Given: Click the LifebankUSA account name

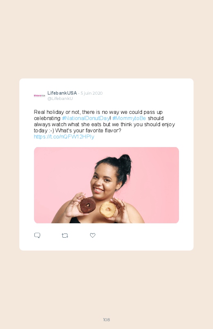Looking at the screenshot, I should click(62, 93).
